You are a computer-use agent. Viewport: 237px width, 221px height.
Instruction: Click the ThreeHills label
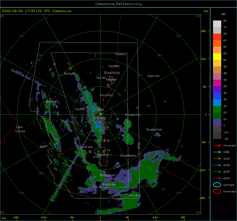click(x=132, y=115)
